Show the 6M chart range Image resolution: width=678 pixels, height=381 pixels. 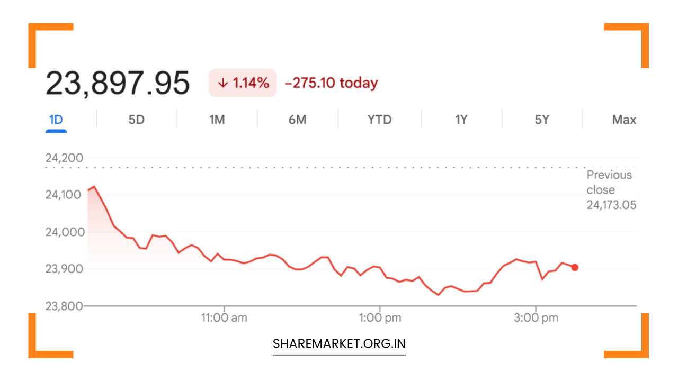(x=297, y=120)
